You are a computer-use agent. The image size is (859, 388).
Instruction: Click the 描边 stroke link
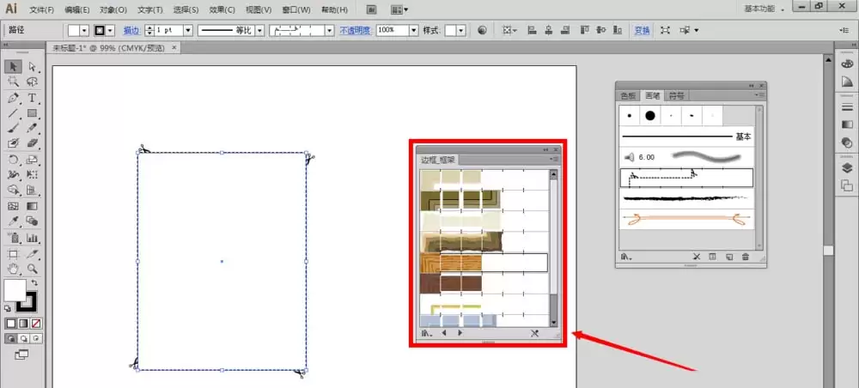click(x=131, y=31)
